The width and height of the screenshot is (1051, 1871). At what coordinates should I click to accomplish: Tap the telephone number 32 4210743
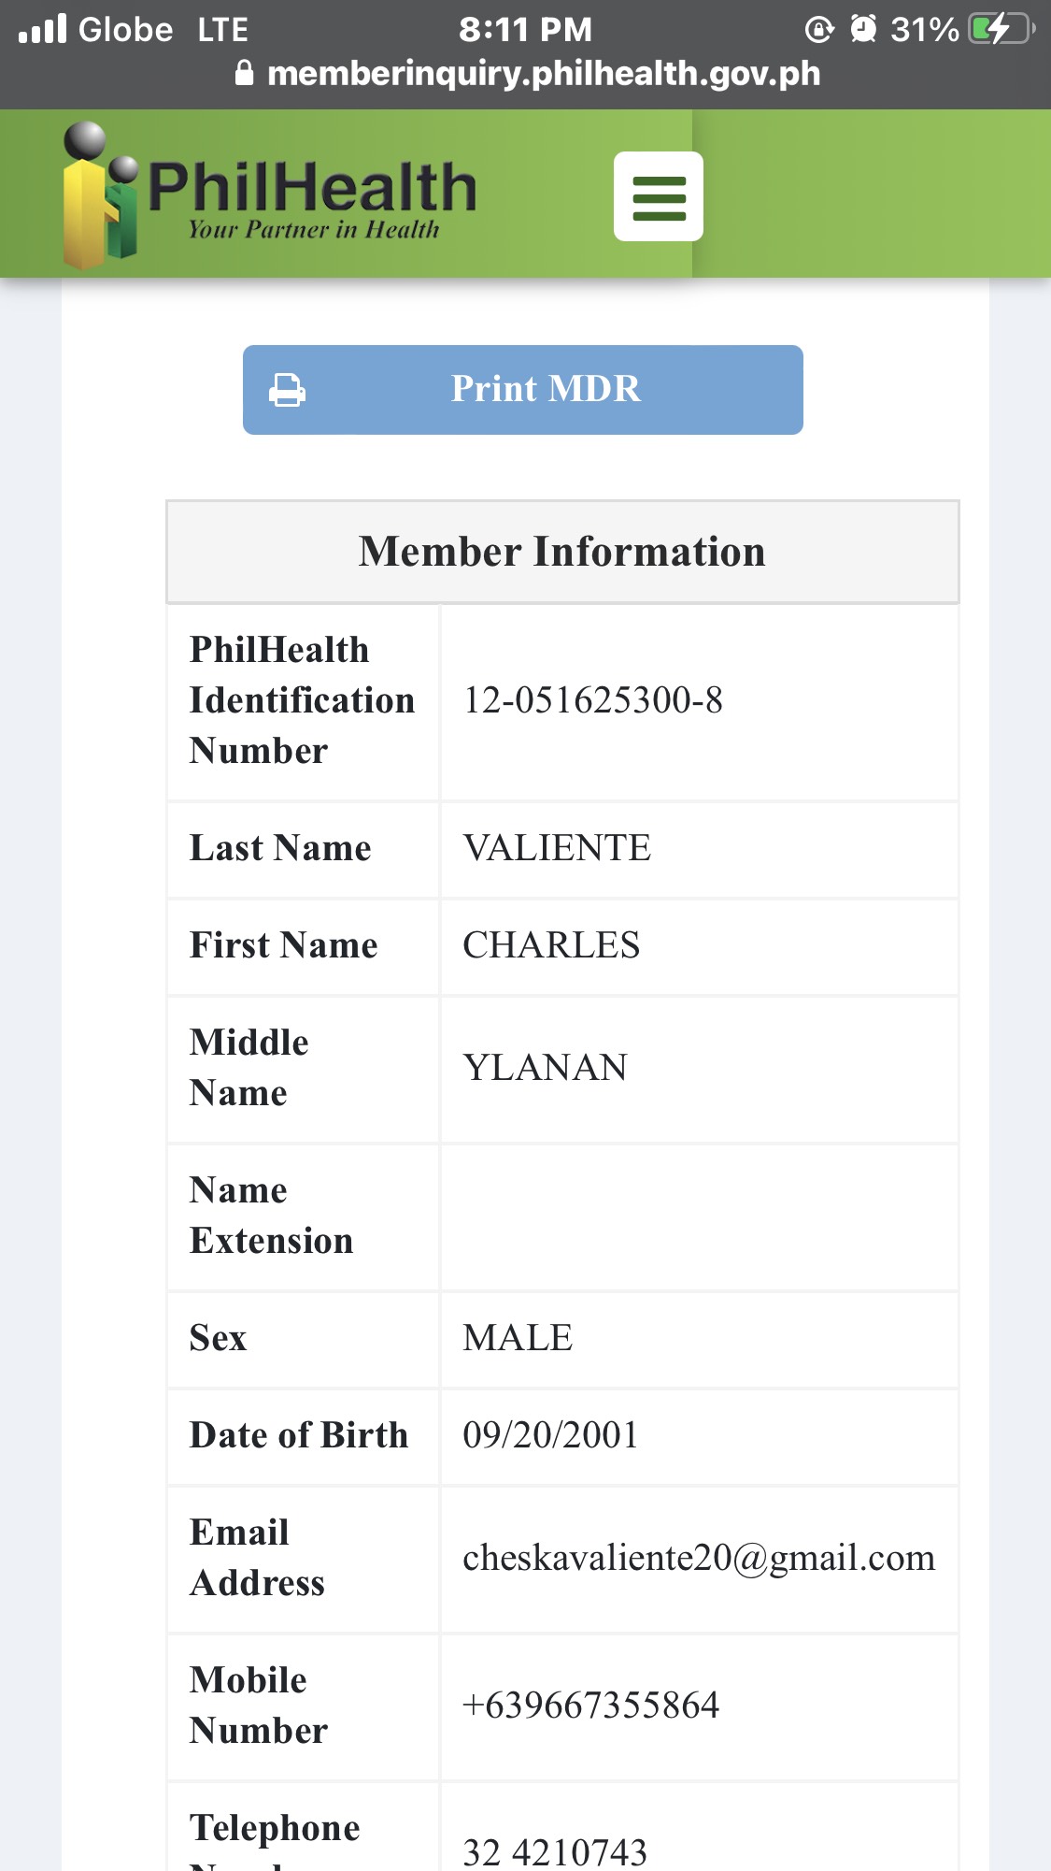[555, 1851]
